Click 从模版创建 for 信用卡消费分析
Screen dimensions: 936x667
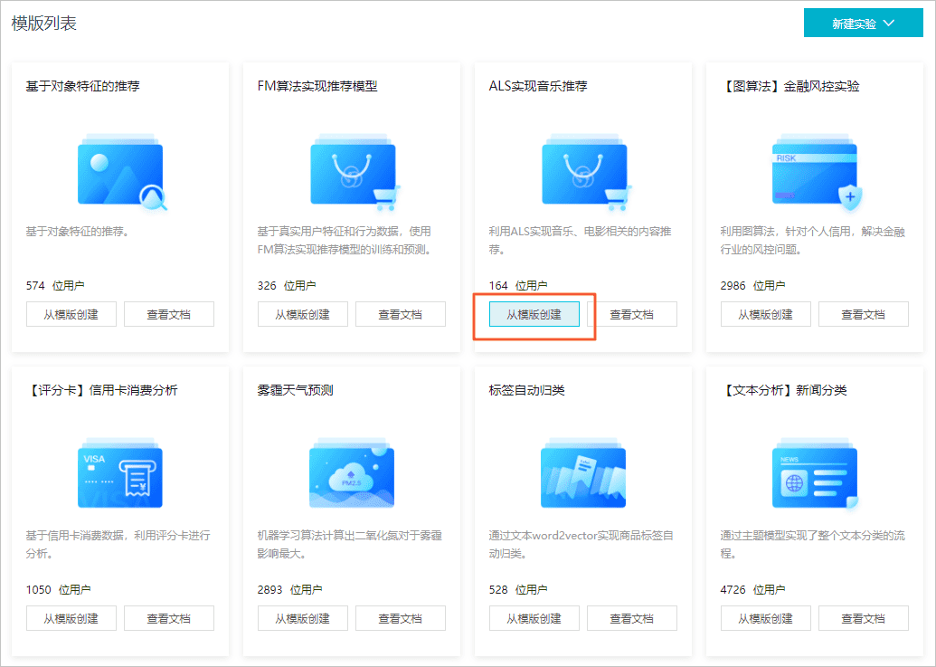click(x=71, y=618)
